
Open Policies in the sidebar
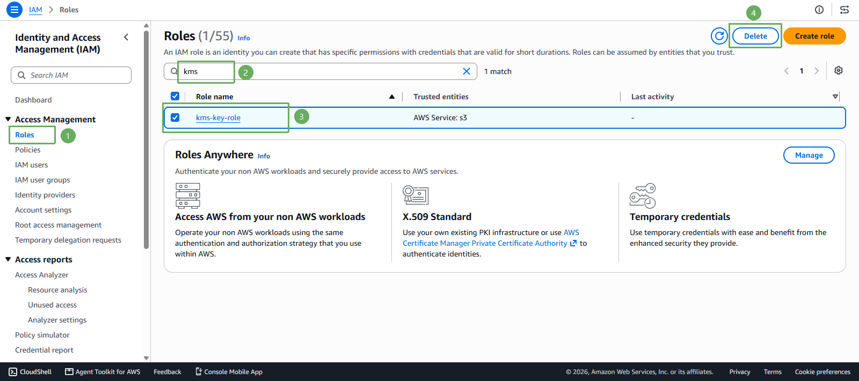[x=28, y=150]
